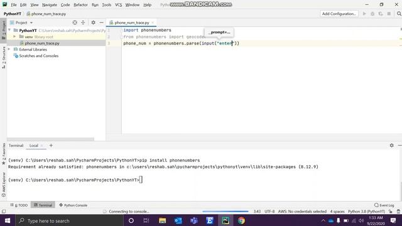The image size is (402, 226).
Task: Expand External Libraries node
Action: click(x=9, y=49)
